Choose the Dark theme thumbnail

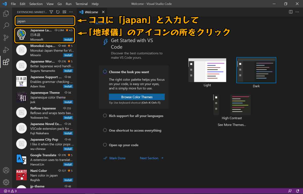pyautogui.click(x=256, y=70)
